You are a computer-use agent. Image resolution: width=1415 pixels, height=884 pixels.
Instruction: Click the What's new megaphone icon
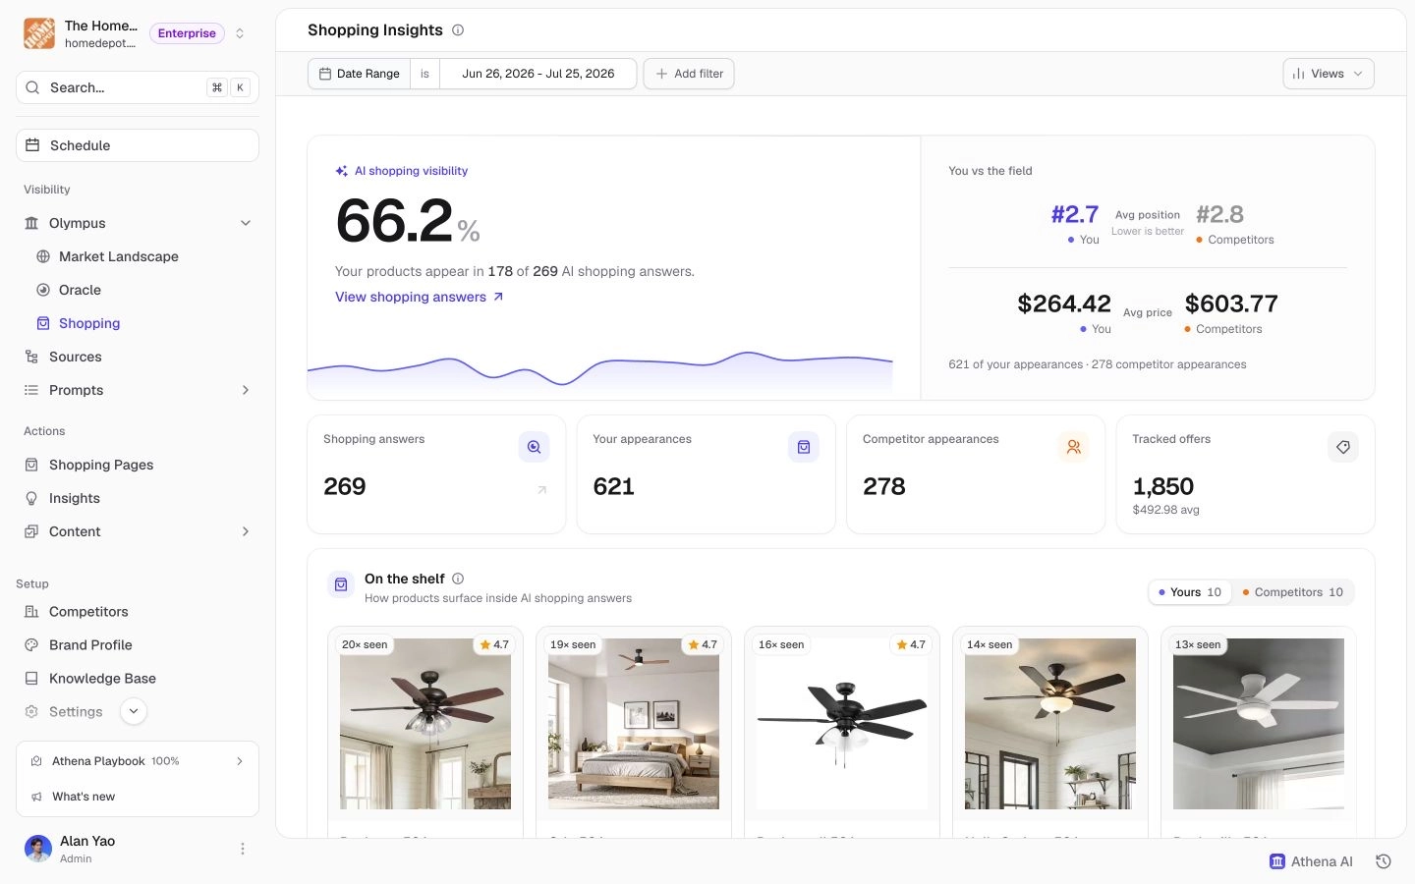coord(36,797)
